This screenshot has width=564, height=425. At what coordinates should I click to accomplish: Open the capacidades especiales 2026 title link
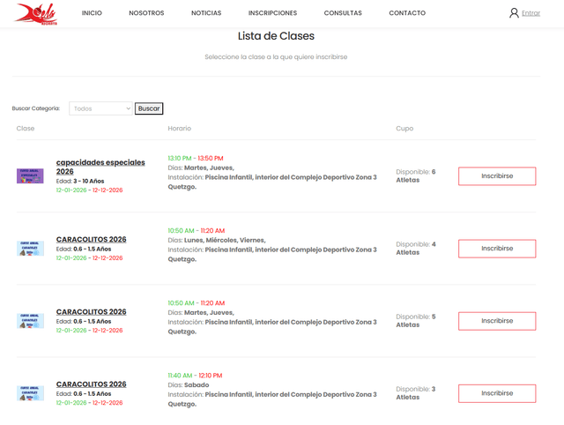[x=100, y=167]
